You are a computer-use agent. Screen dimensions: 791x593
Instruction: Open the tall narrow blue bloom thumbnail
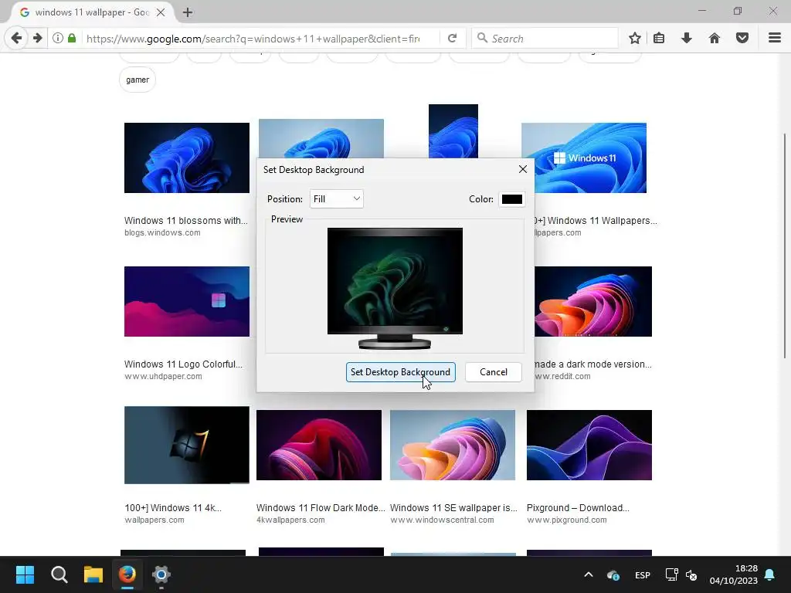(x=453, y=131)
